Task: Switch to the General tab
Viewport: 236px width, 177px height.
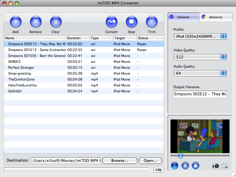Action: [x=183, y=17]
